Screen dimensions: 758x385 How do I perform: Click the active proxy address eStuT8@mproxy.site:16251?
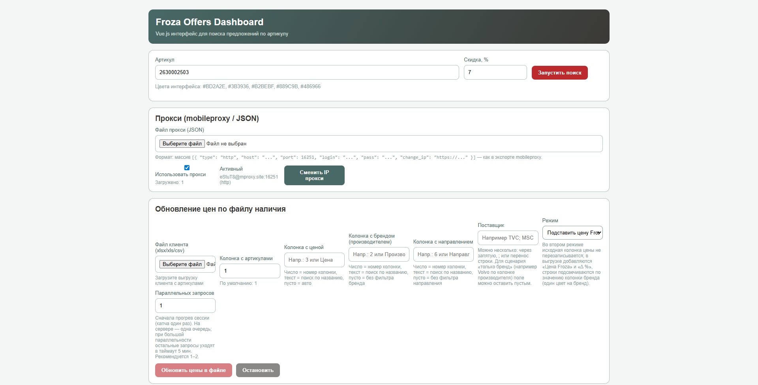click(x=249, y=180)
